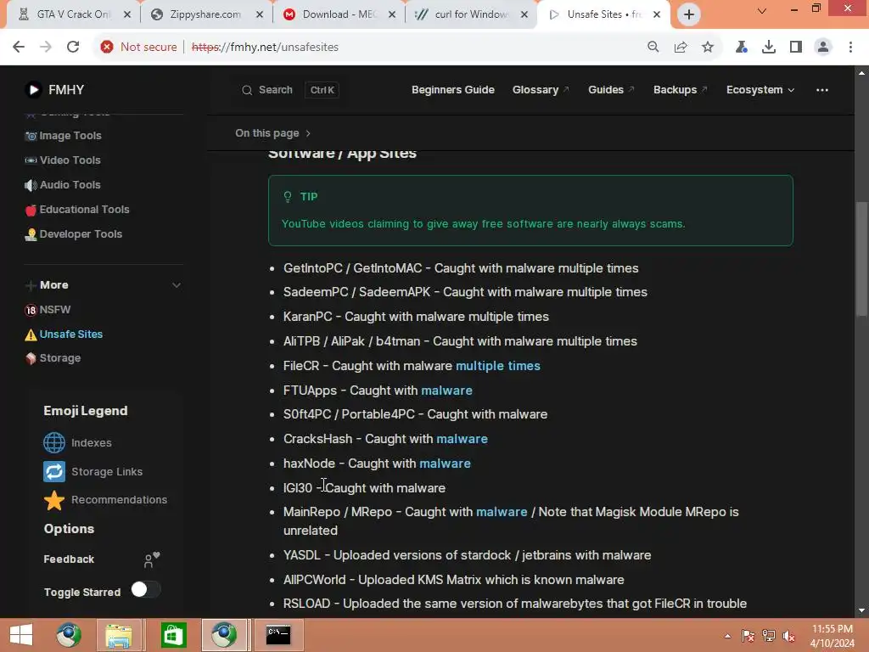Open the browser downloads icon
Screen dimensions: 869x652
[x=769, y=48]
